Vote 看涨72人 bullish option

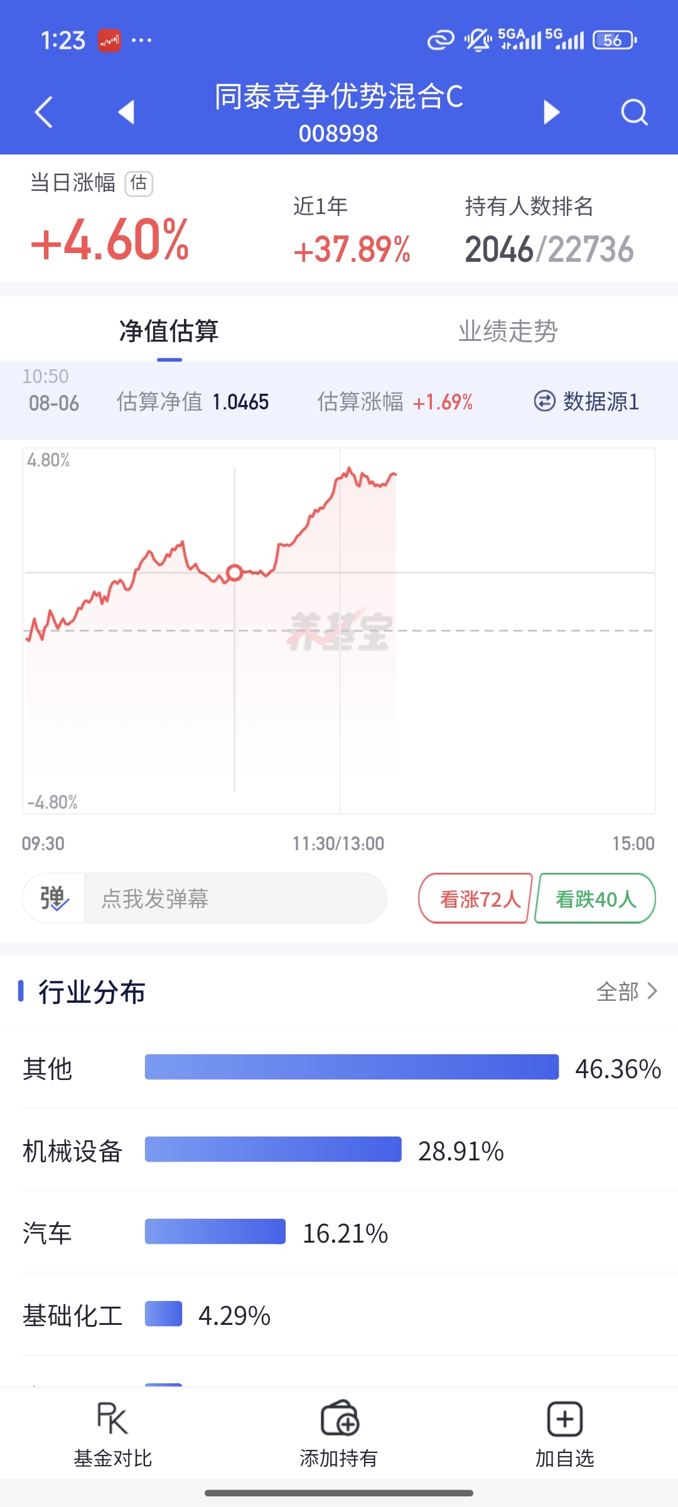(x=476, y=899)
